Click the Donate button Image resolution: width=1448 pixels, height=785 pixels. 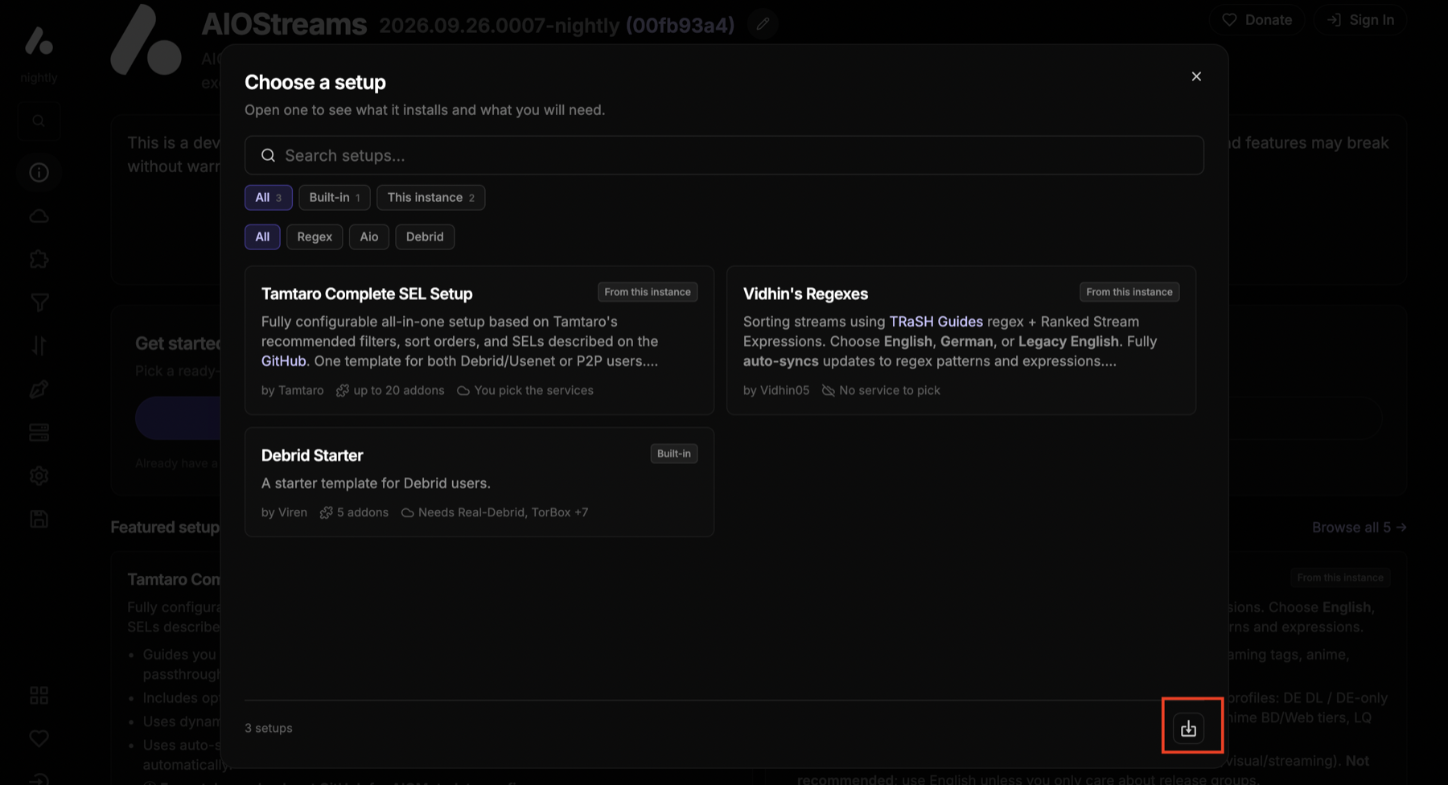click(1257, 20)
